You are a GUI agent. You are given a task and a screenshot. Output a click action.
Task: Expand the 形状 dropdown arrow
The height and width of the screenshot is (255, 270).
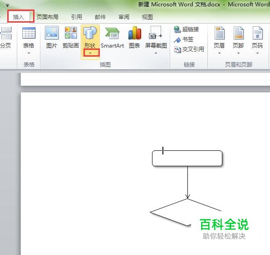pos(90,53)
